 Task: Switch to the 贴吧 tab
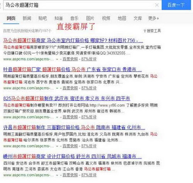pos(42,18)
